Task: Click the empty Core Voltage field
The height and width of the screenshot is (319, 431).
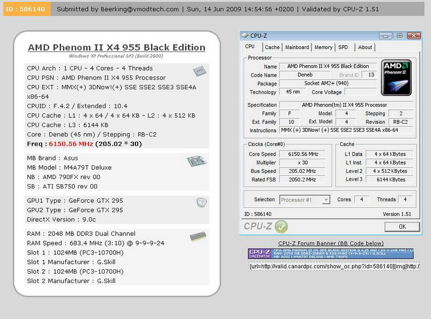Action: [x=360, y=92]
